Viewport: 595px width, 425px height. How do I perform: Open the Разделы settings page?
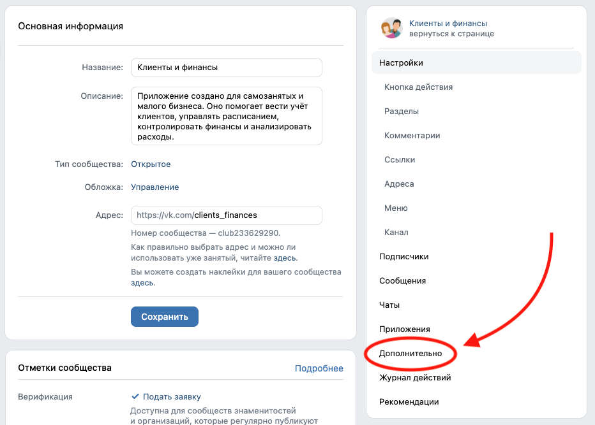pos(401,111)
